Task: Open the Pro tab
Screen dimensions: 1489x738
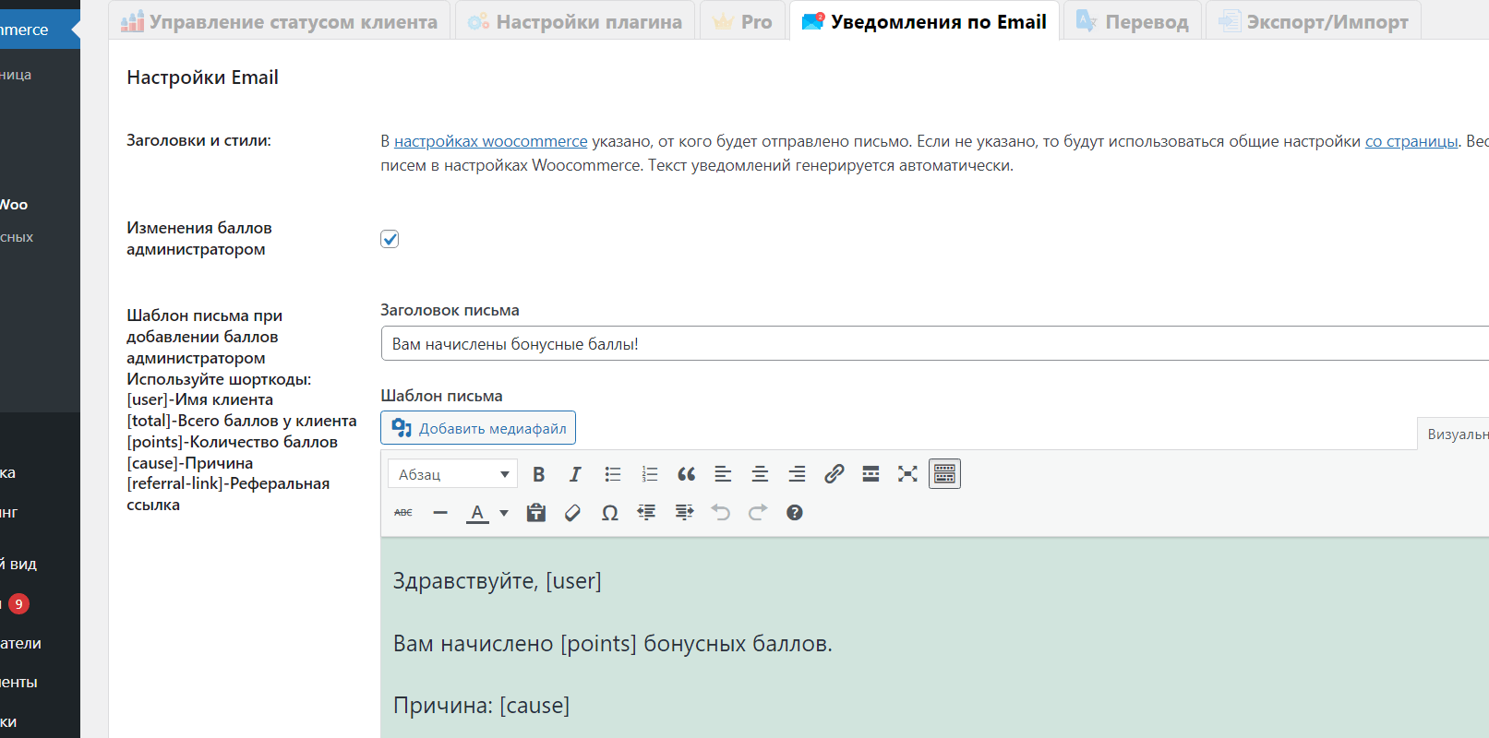Action: click(x=743, y=21)
